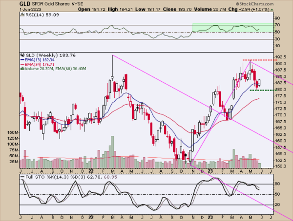Click the tall March 2022 peak candle wick
This screenshot has width=293, height=221.
click(x=112, y=66)
